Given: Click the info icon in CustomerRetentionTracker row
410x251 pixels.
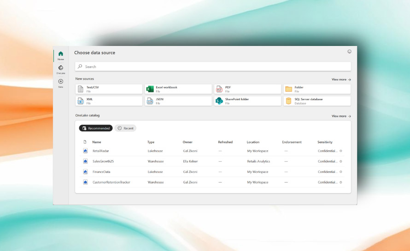Looking at the screenshot, I should [x=341, y=182].
